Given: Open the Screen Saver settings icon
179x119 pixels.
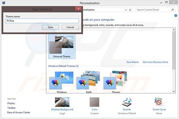Looking at the screenshot, I should [x=159, y=102].
